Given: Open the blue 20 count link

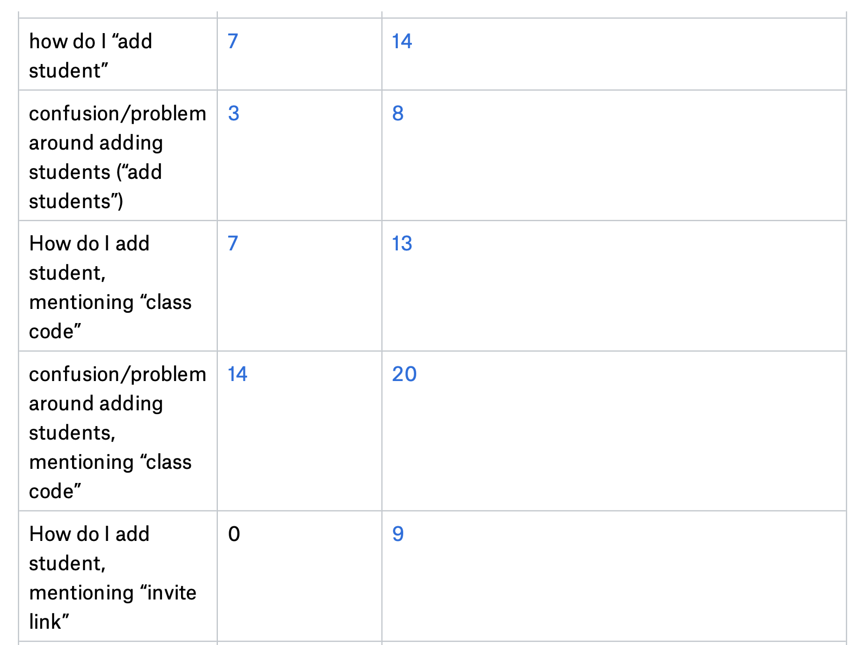Looking at the screenshot, I should [x=404, y=374].
